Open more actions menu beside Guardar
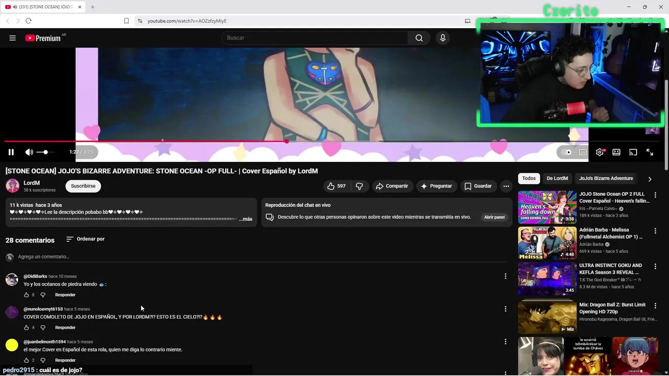 click(x=506, y=186)
